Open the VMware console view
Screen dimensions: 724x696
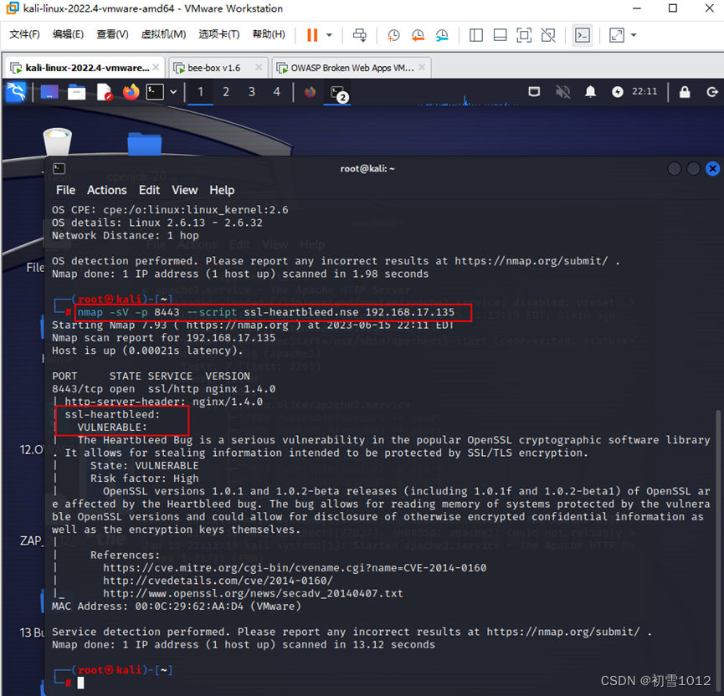[x=583, y=35]
